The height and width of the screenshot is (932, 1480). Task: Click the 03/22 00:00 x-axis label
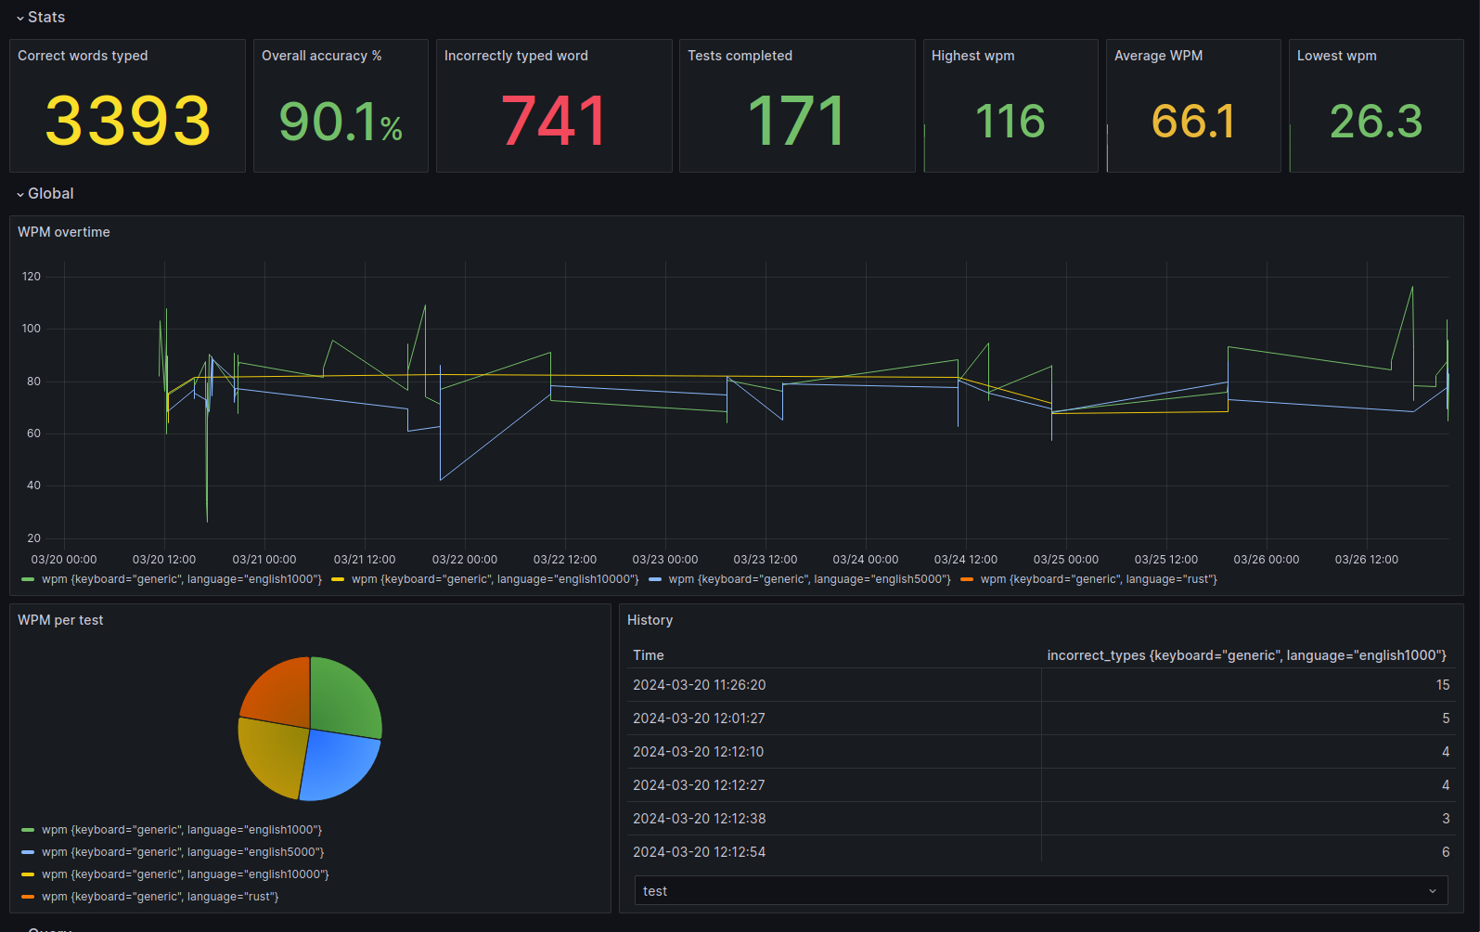(465, 560)
